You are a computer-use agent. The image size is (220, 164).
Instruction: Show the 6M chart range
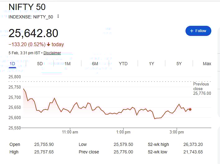coord(95,64)
